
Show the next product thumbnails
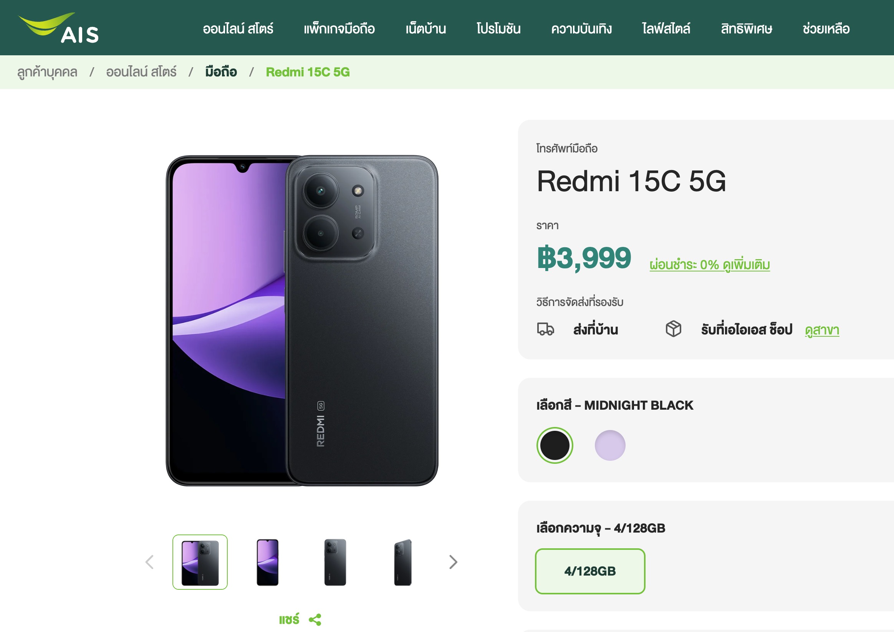pos(453,562)
